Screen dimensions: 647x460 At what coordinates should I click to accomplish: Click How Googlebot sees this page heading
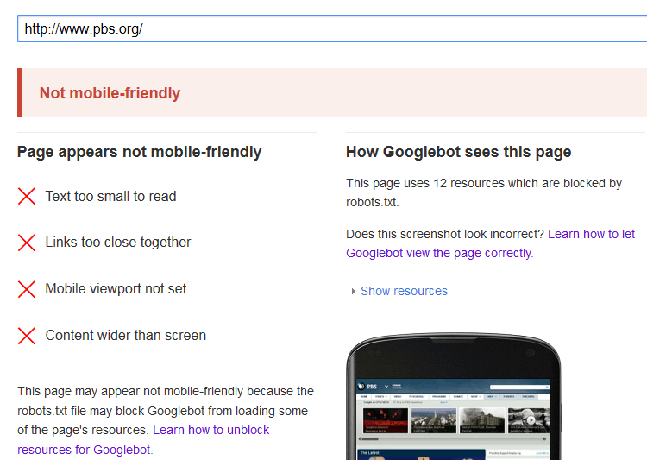click(458, 152)
